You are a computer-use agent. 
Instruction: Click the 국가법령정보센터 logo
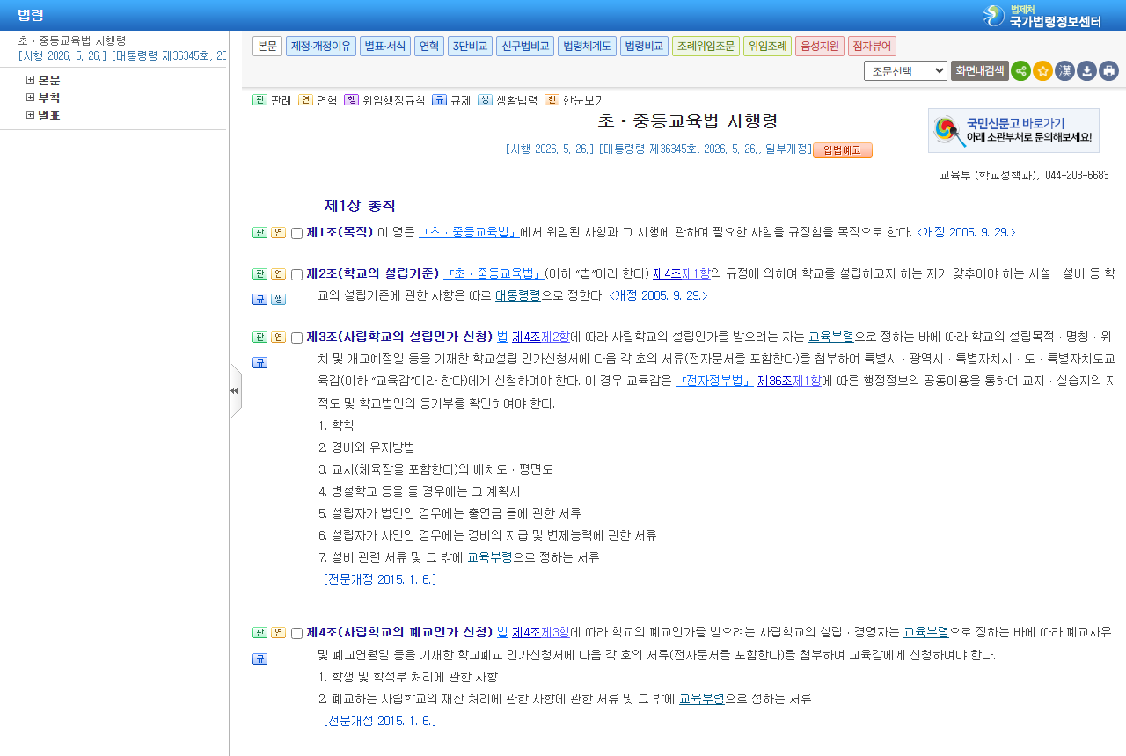point(1042,16)
